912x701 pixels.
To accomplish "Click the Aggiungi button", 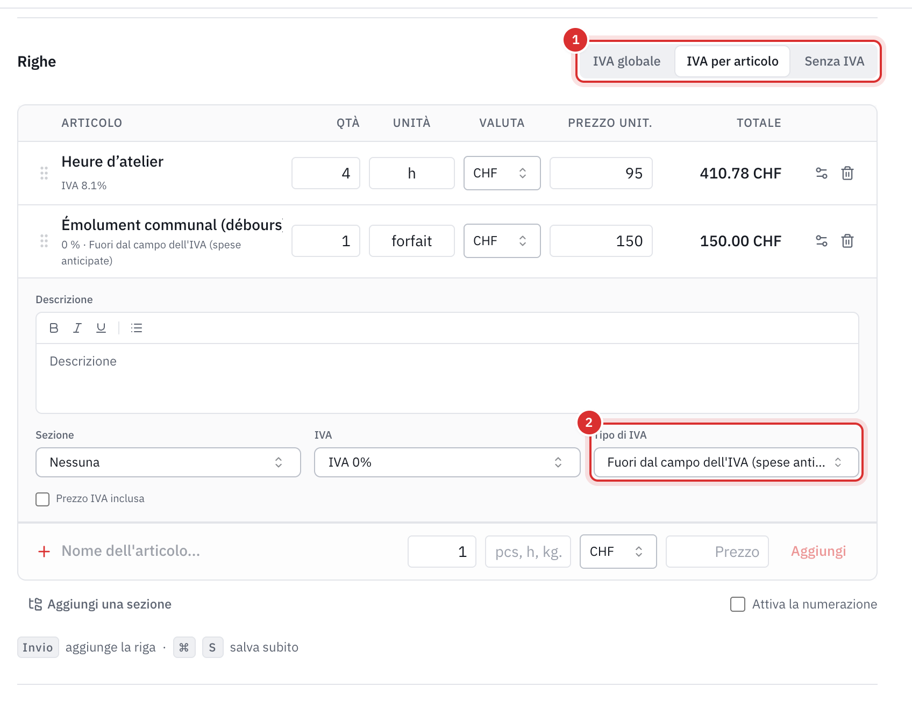I will [x=818, y=551].
